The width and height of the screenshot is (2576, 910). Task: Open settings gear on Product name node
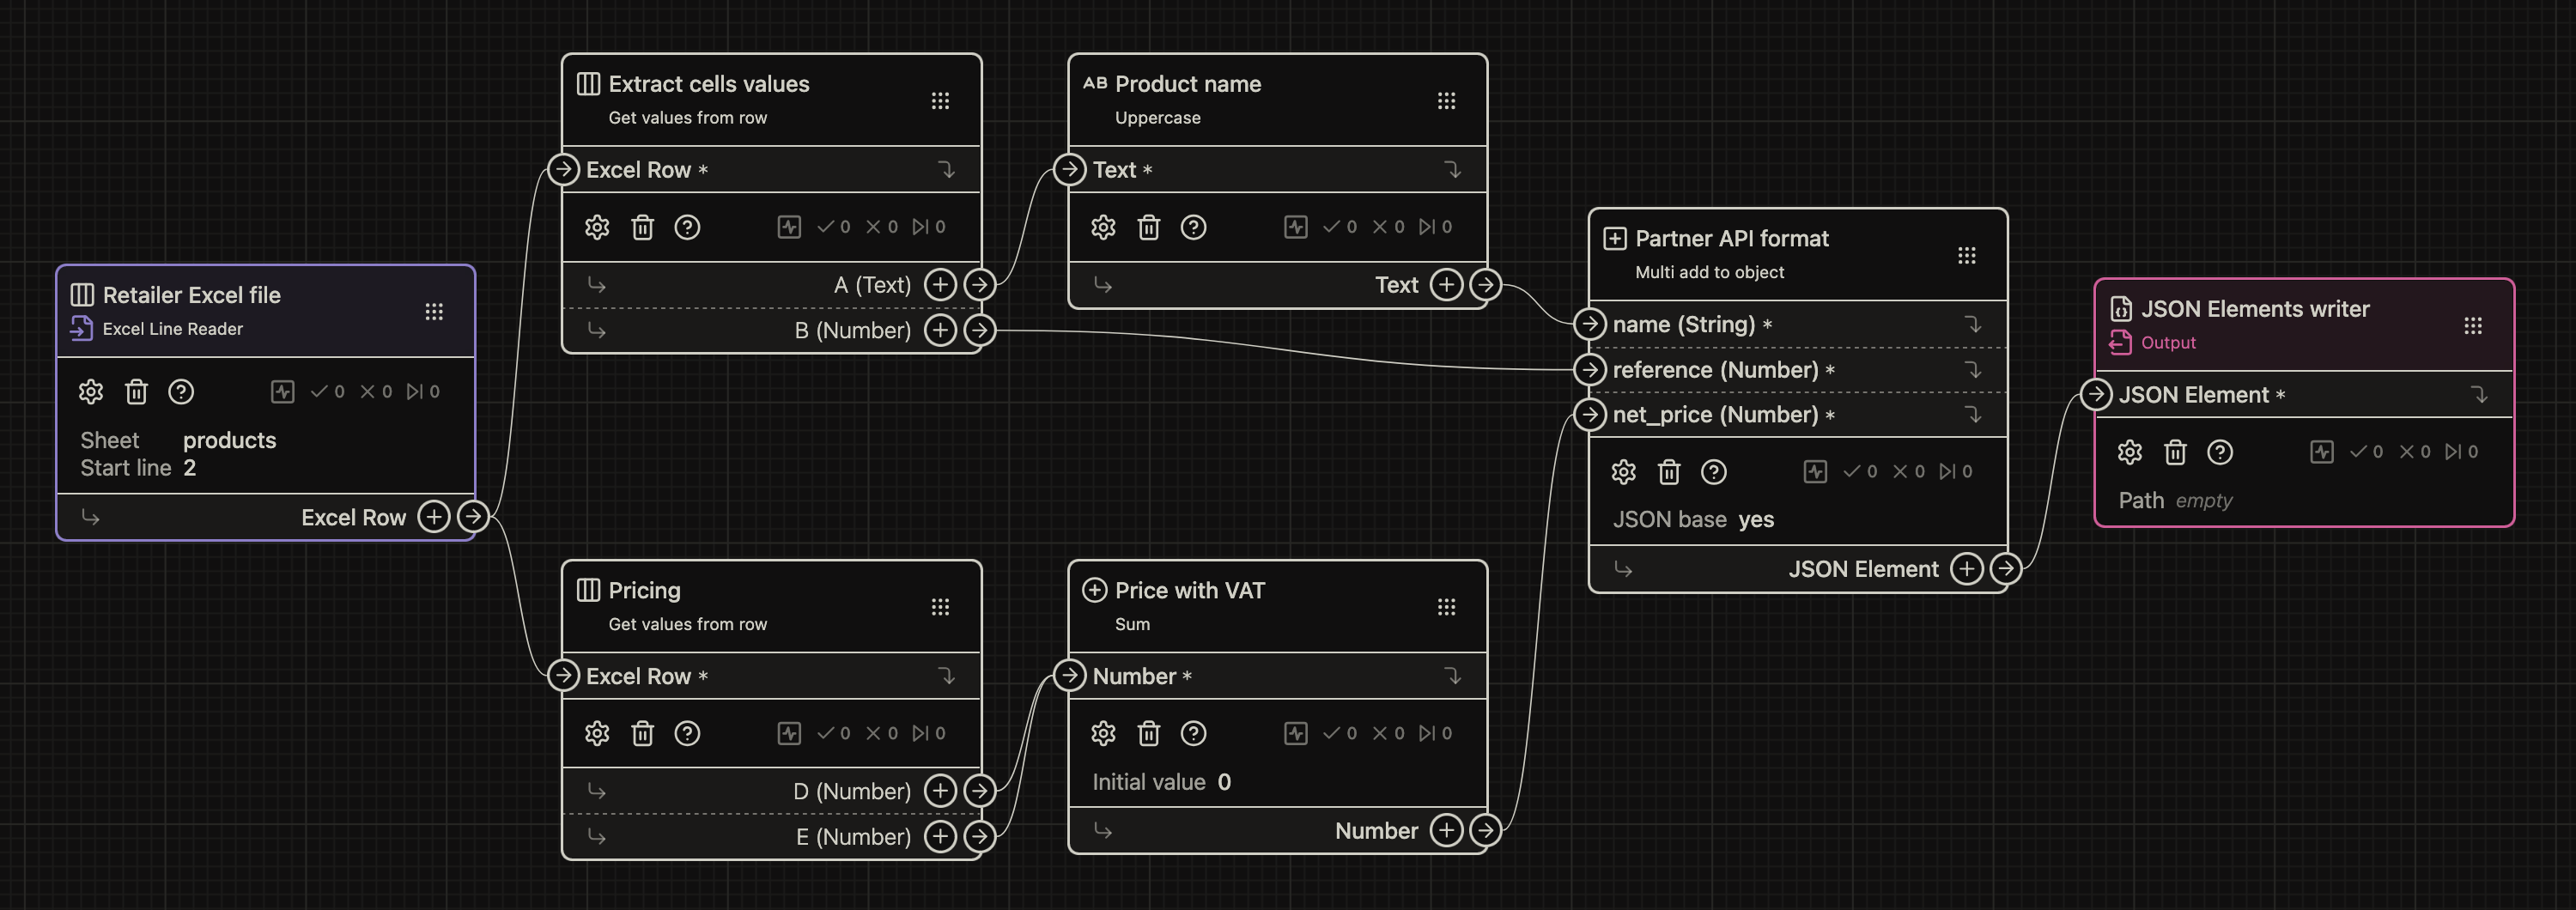click(x=1103, y=227)
